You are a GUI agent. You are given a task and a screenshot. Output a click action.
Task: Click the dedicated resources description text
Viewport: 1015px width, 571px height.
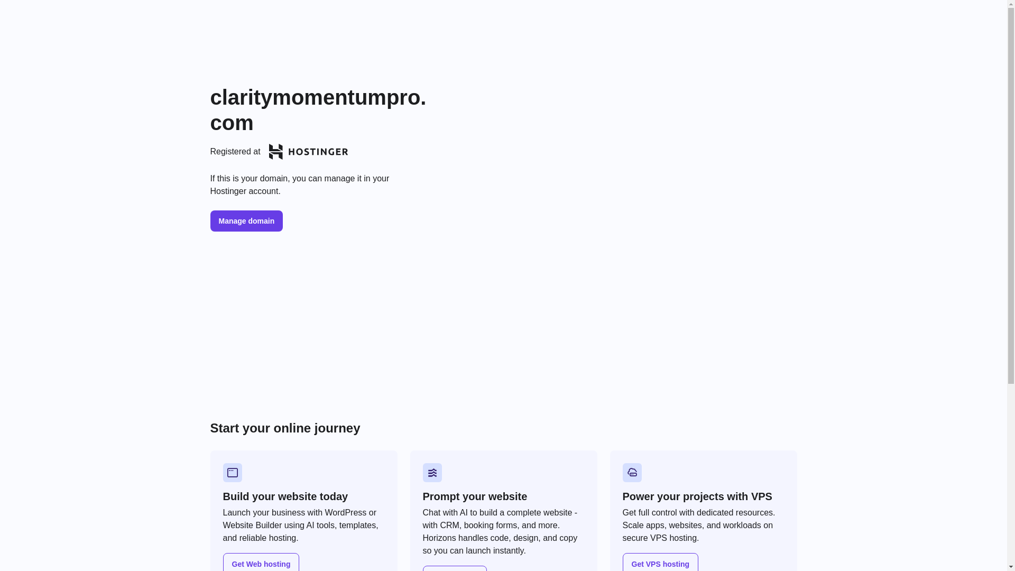click(x=699, y=526)
